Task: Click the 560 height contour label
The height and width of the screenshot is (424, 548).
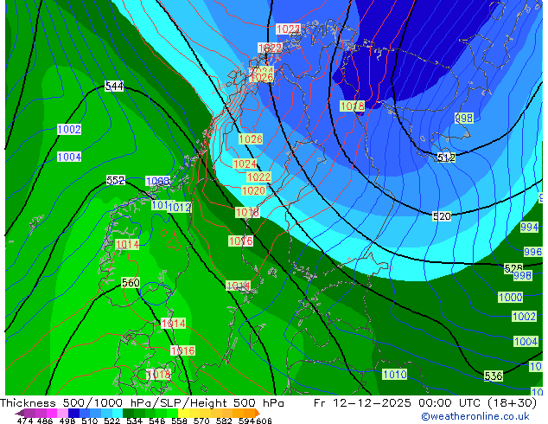Action: pyautogui.click(x=131, y=282)
